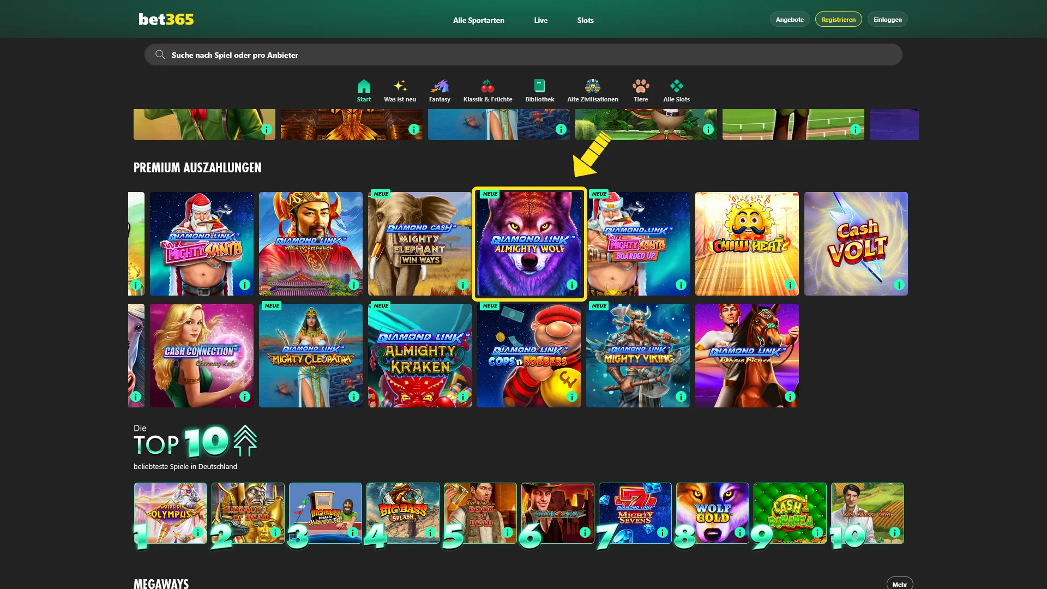Open the Angebote page
Image resolution: width=1047 pixels, height=589 pixels.
tap(789, 19)
